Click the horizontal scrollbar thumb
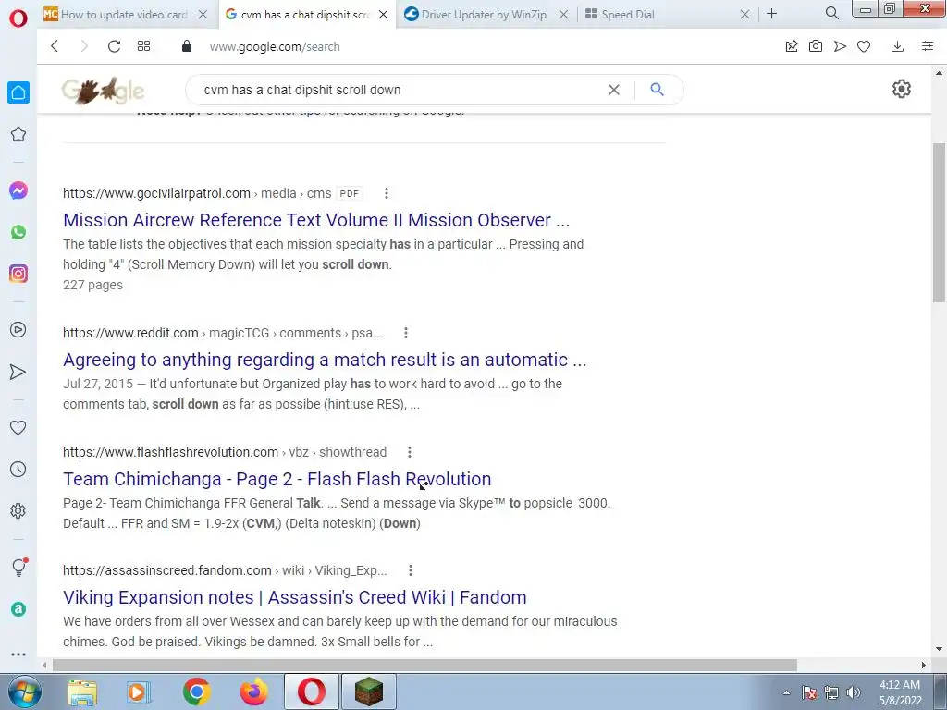This screenshot has width=947, height=710. click(424, 665)
